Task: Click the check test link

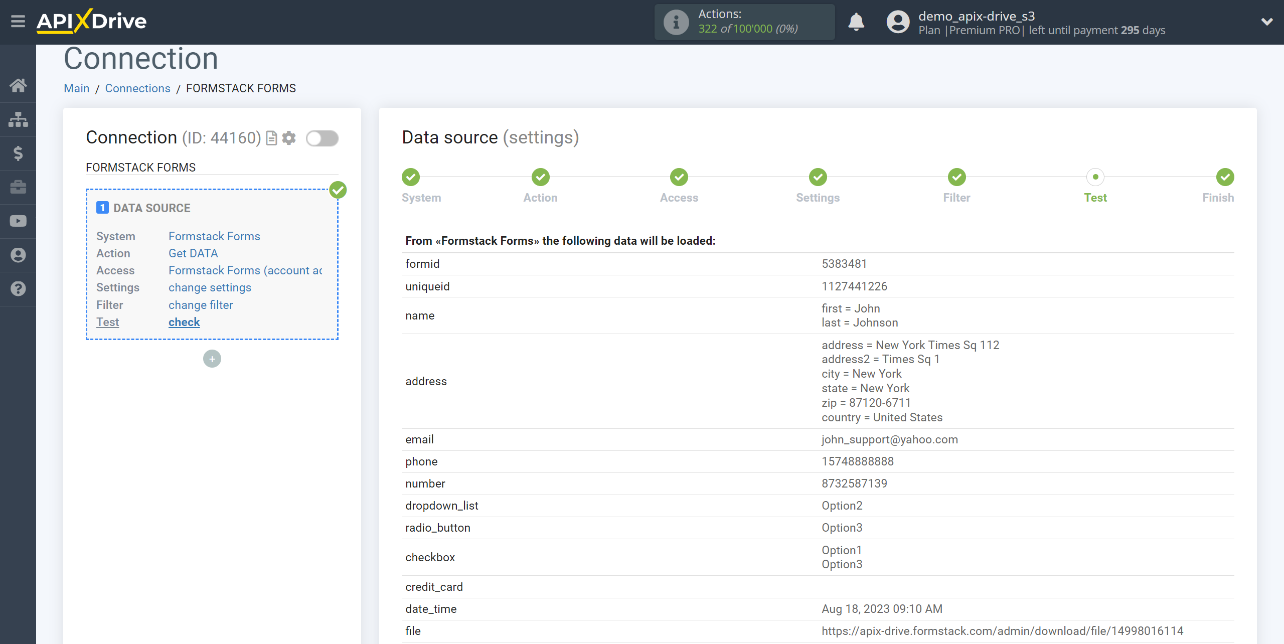Action: tap(184, 322)
